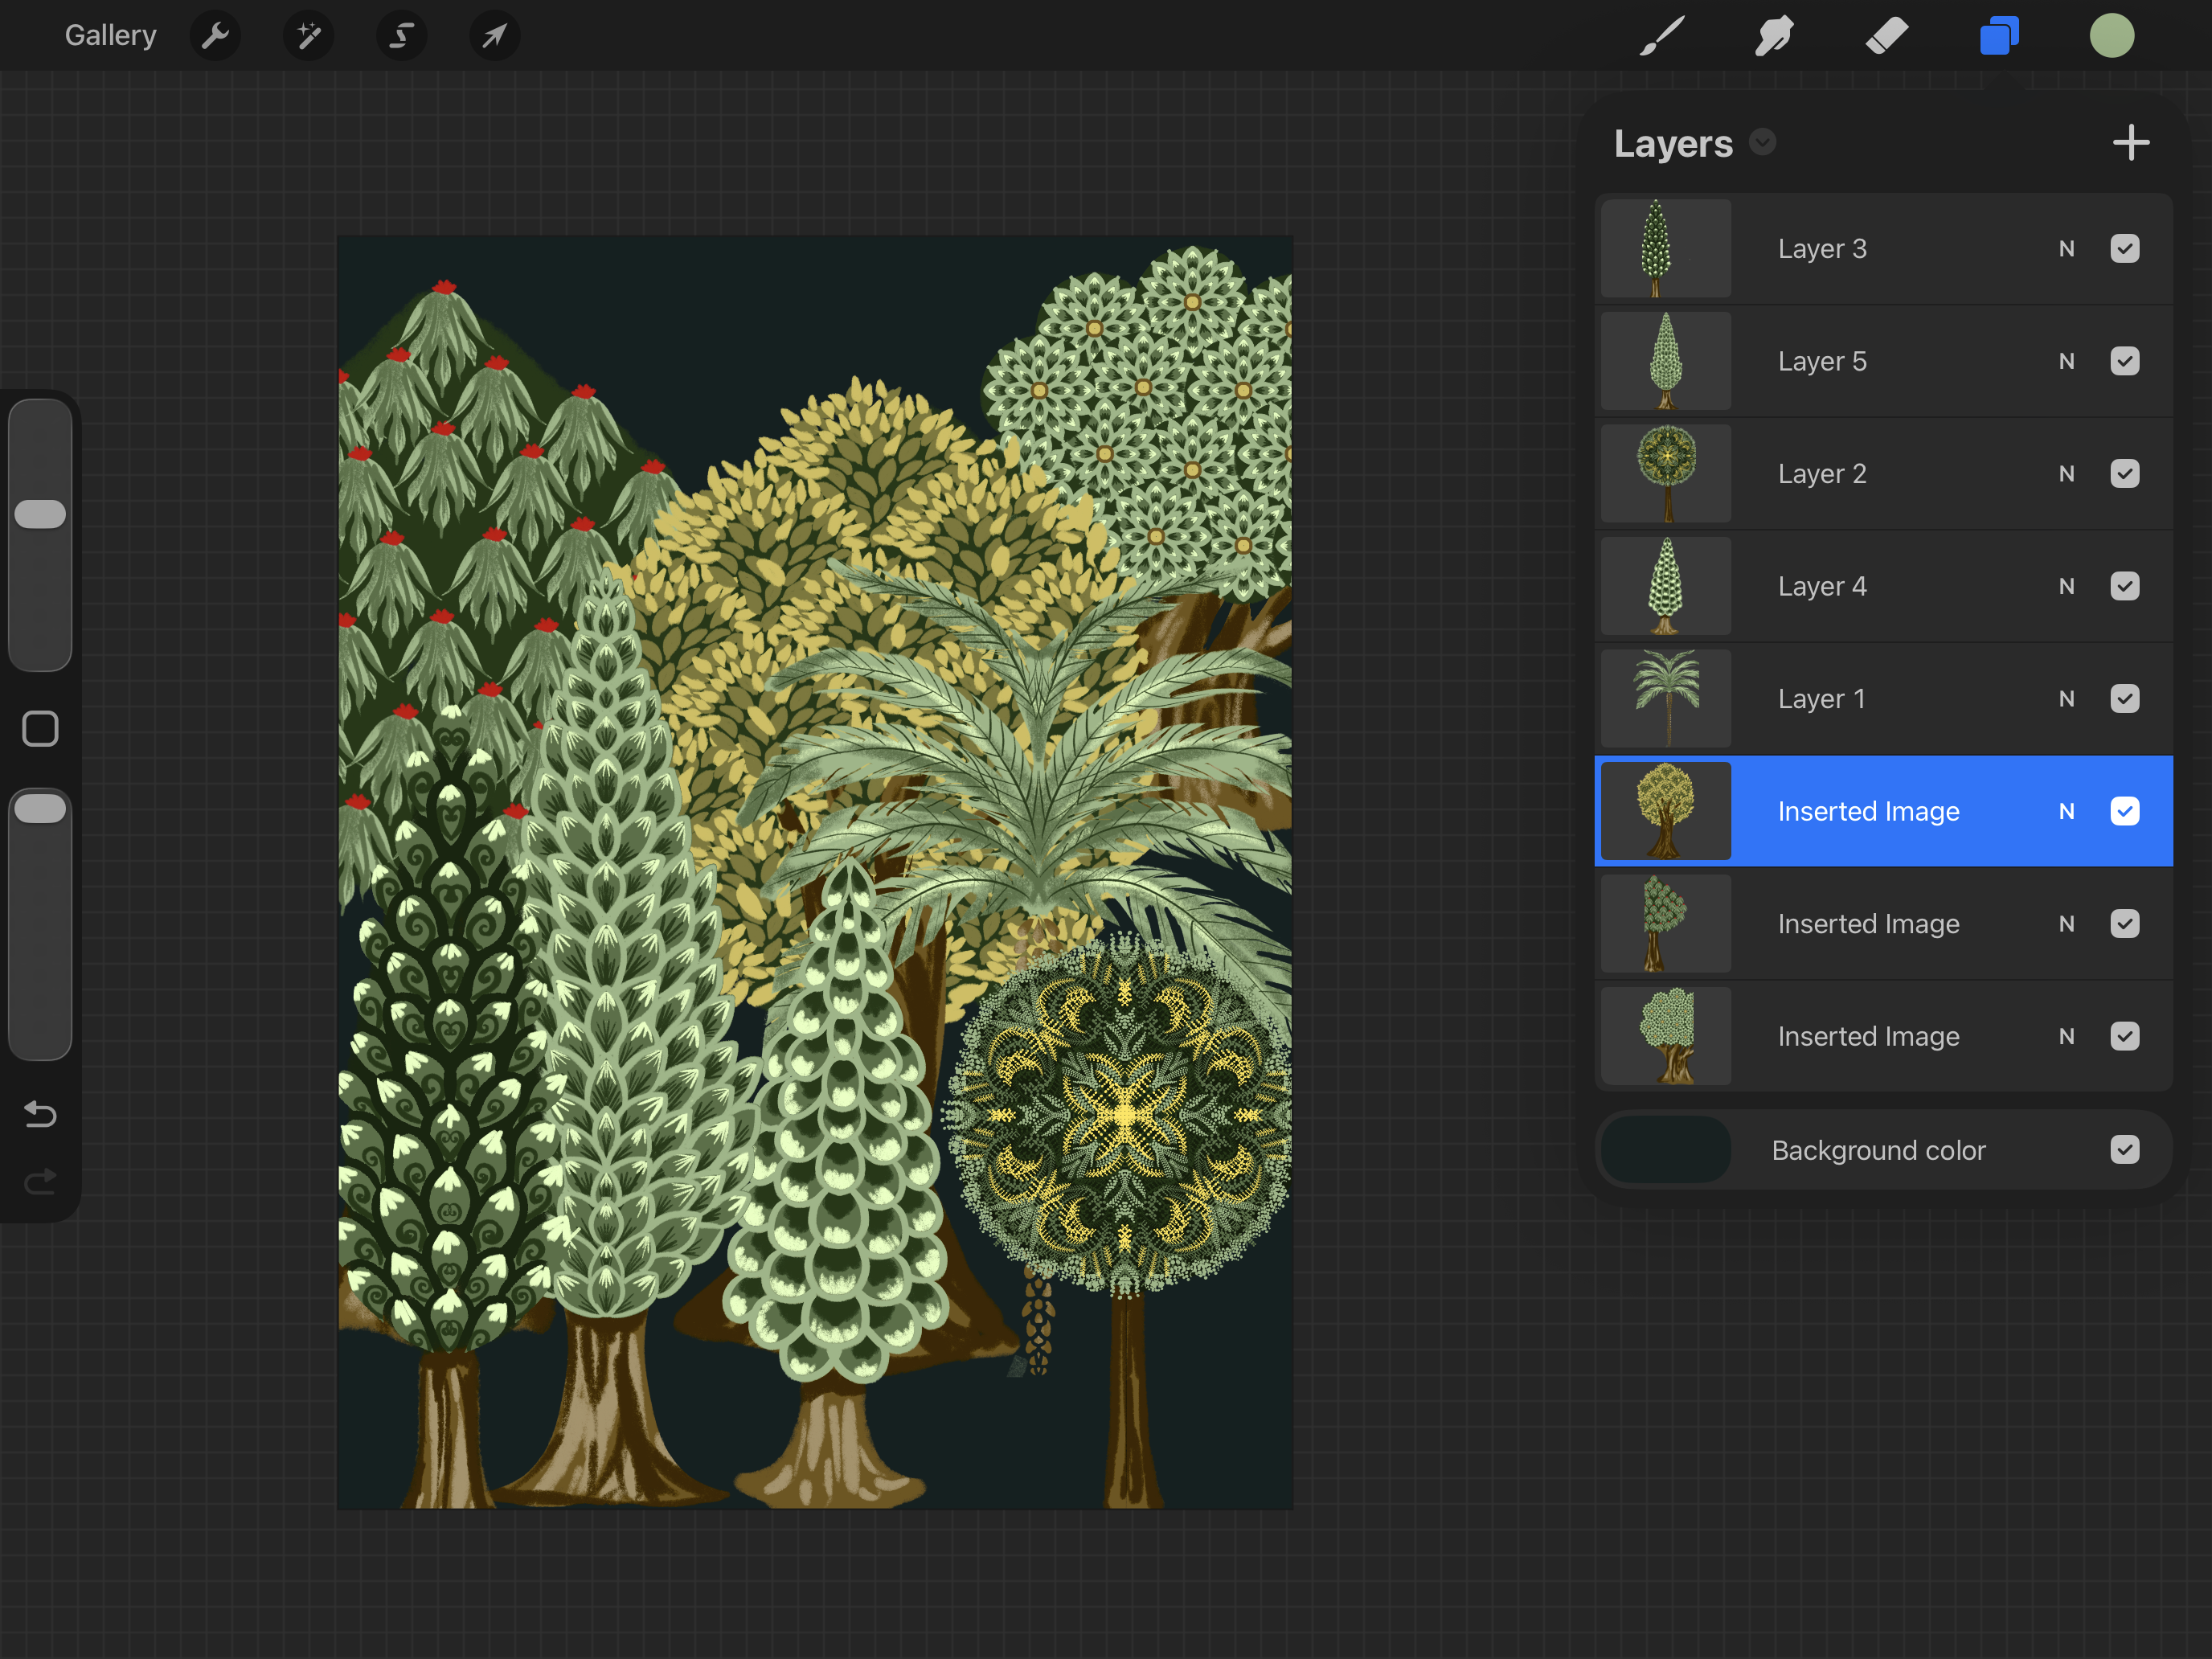
Task: Toggle Background color visibility checkbox
Action: [x=2125, y=1149]
